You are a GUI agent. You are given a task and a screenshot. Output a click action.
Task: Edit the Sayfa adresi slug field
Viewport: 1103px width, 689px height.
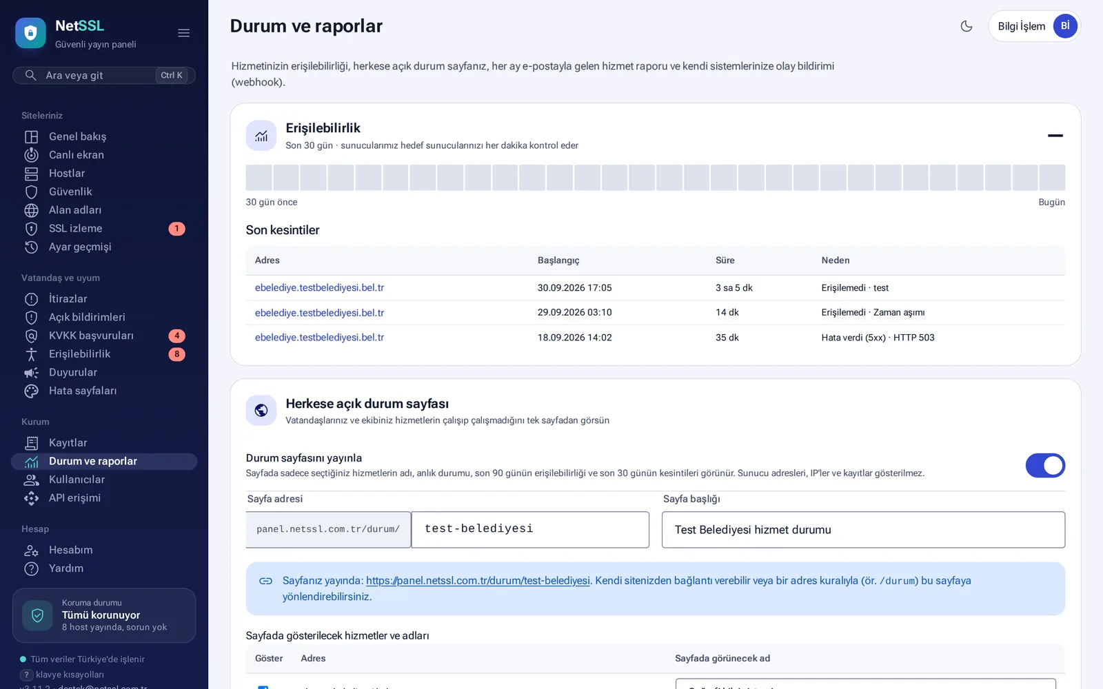(530, 529)
